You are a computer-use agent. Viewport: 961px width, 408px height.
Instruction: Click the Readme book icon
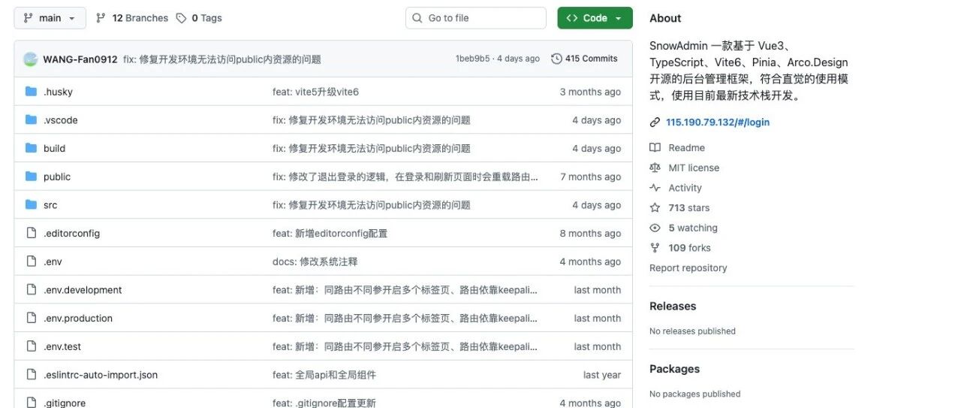[655, 148]
